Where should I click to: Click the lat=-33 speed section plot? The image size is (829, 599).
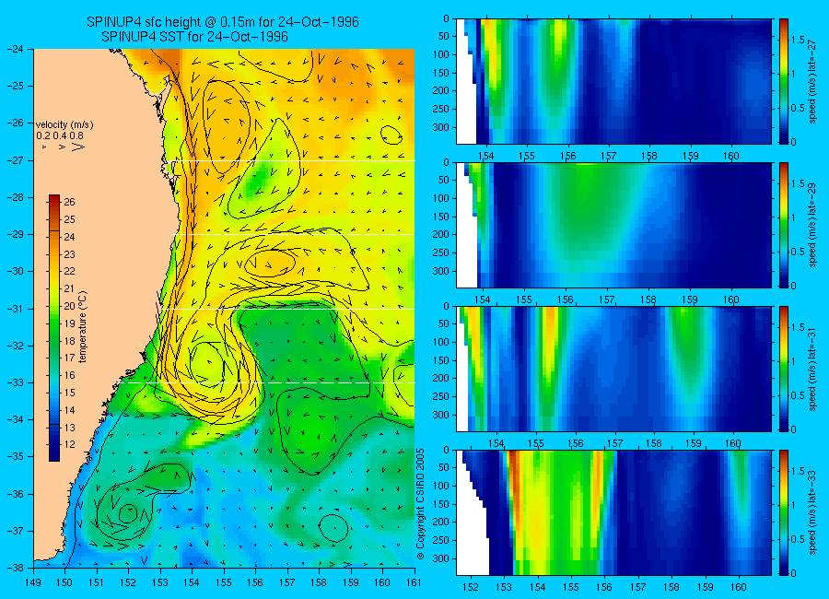[x=613, y=512]
